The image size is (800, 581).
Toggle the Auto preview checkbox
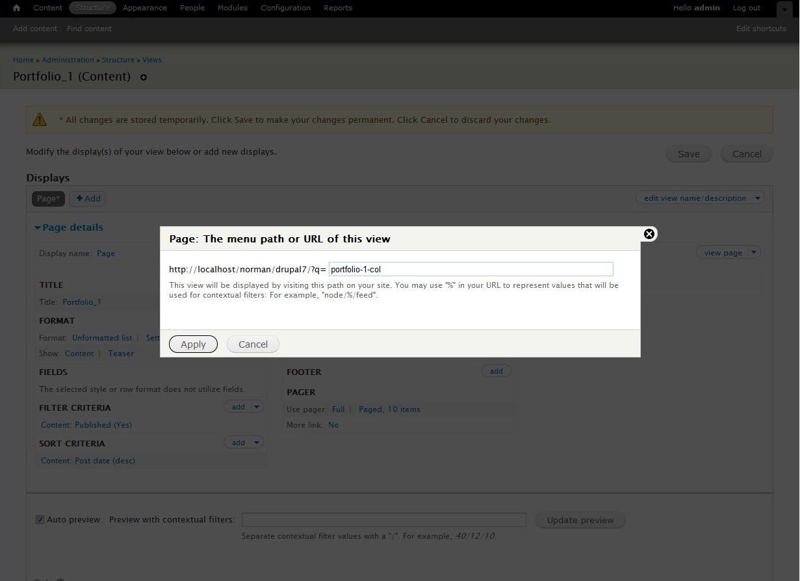click(x=40, y=520)
